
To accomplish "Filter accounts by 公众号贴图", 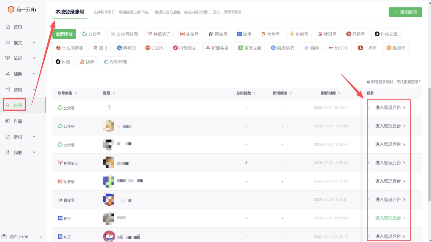I will click(x=124, y=34).
